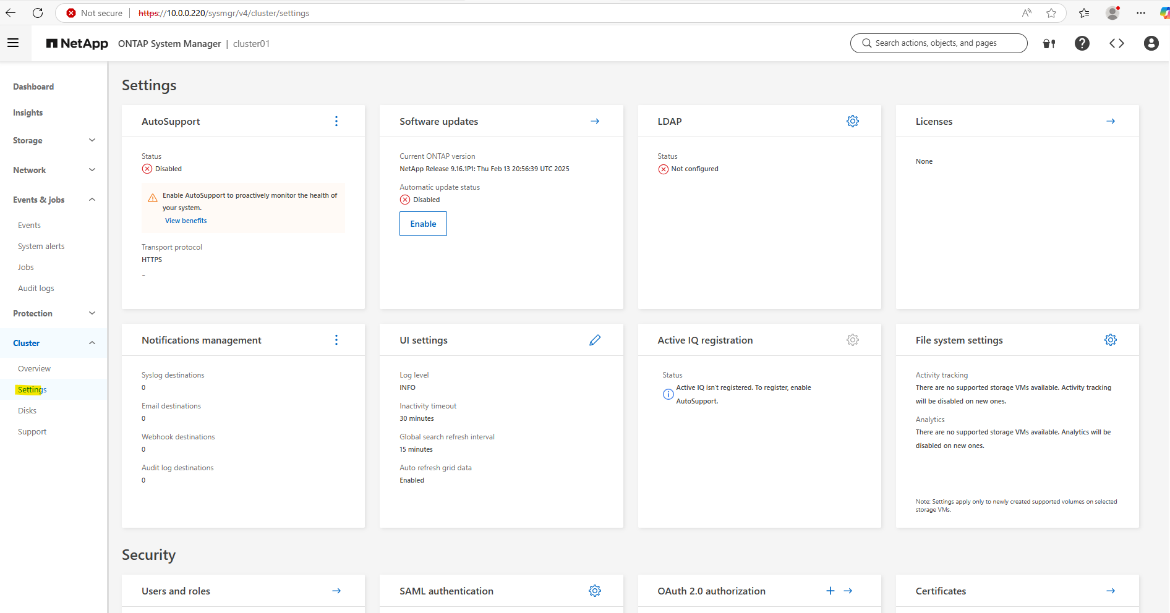Open the help question mark icon

coord(1082,43)
